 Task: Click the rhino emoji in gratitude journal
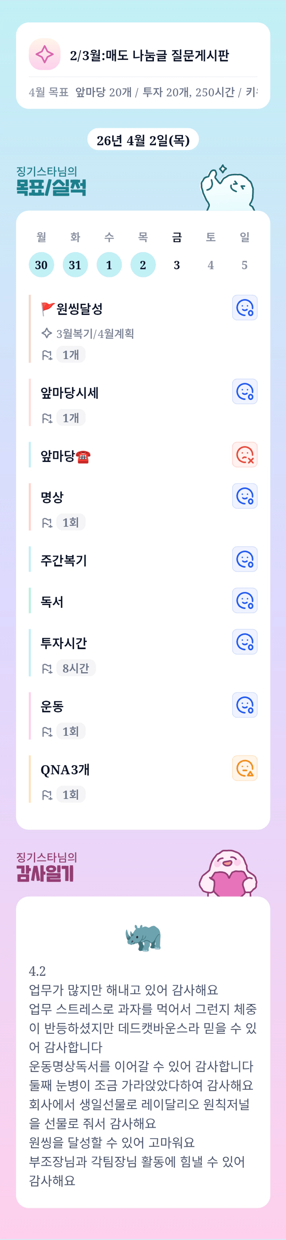point(143,937)
